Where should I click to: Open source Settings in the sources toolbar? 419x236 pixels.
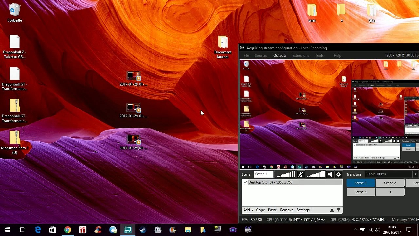click(303, 210)
